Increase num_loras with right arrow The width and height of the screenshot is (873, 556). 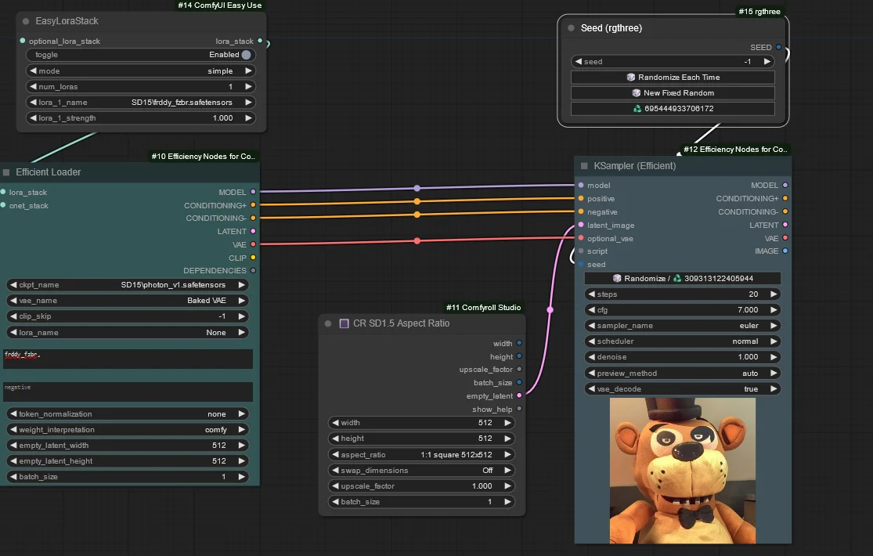248,86
